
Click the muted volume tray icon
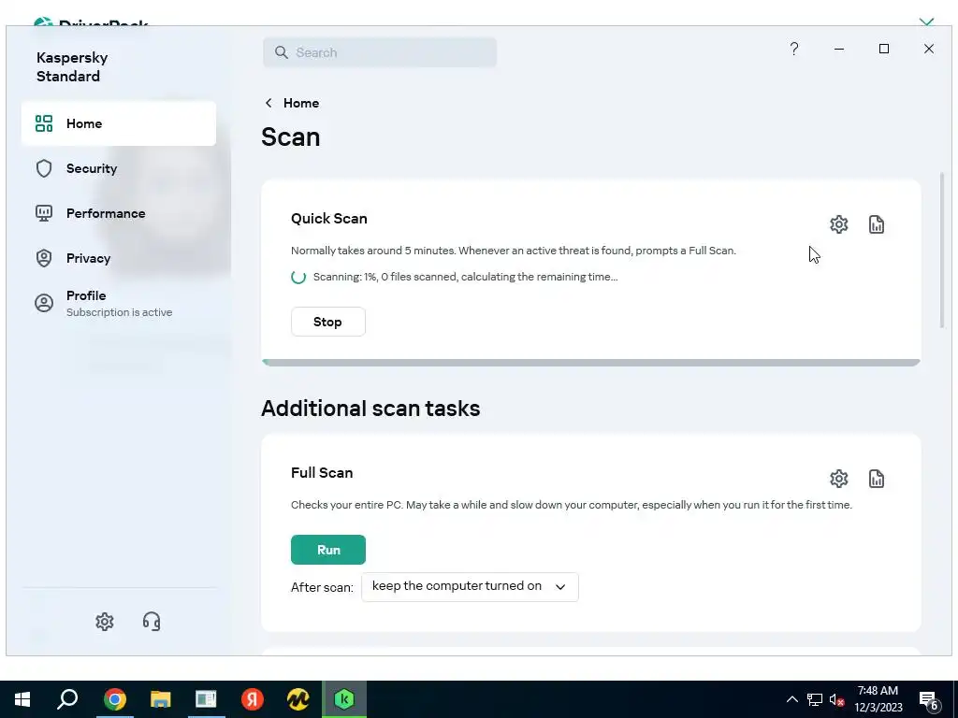[837, 699]
